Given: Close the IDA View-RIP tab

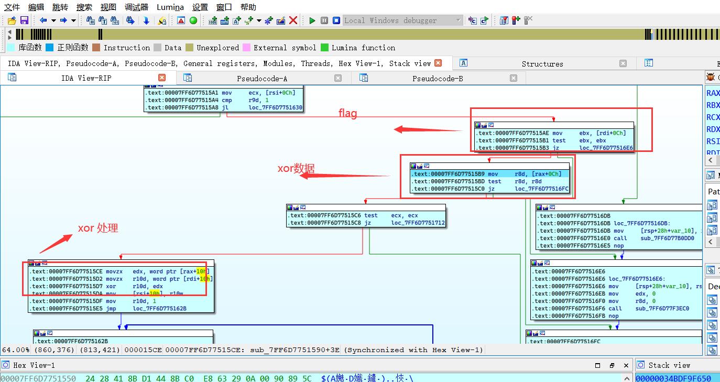Looking at the screenshot, I should point(162,78).
